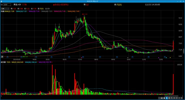The height and width of the screenshot is (100, 185).
Task: Click the latest red candlestick at right
Action: click(x=173, y=45)
